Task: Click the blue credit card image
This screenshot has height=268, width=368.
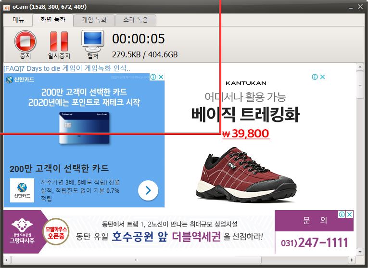Action: [x=84, y=128]
